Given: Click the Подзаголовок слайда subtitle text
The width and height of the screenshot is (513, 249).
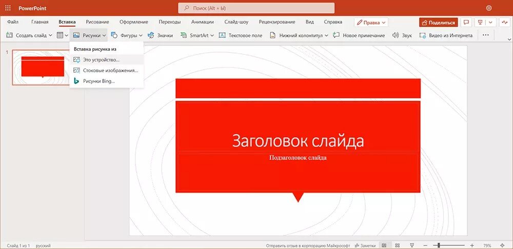Looking at the screenshot, I should 298,157.
